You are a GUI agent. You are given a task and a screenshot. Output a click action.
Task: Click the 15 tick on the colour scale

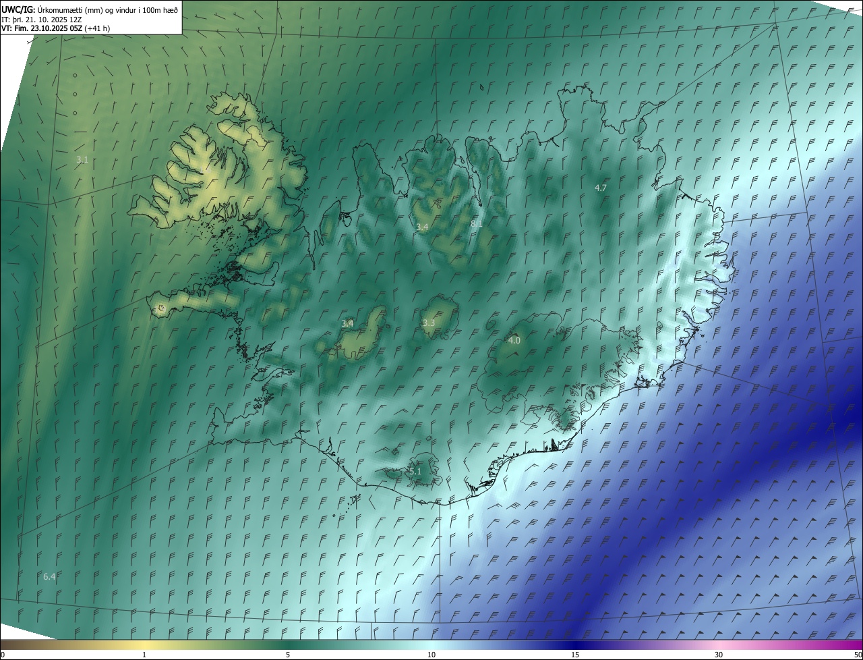pyautogui.click(x=575, y=655)
